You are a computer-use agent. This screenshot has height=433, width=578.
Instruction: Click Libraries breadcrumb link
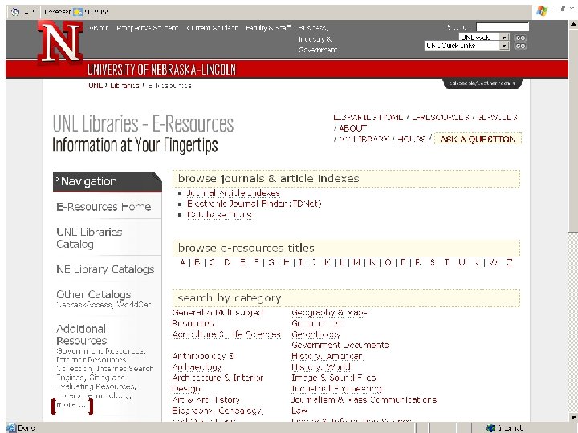coord(124,86)
